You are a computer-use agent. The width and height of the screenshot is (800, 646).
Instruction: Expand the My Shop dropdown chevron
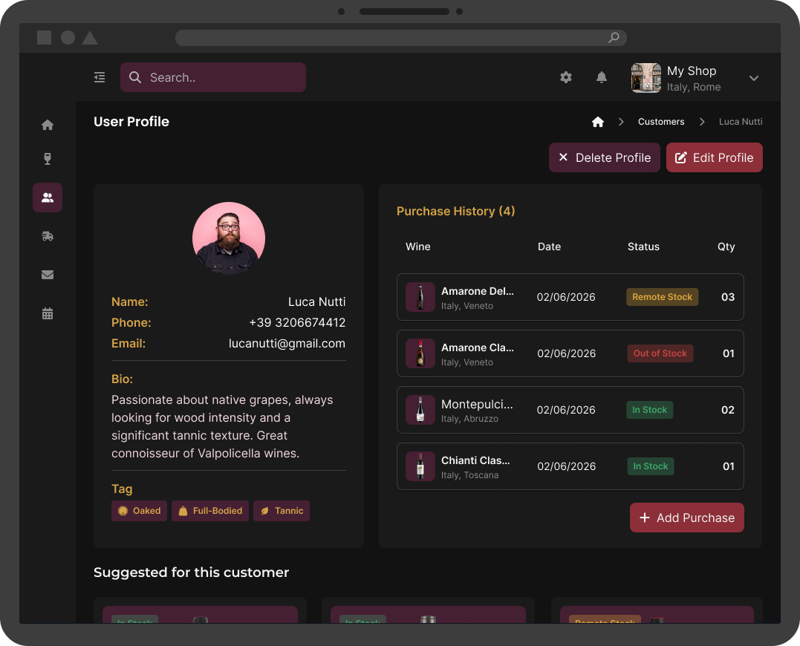[753, 78]
